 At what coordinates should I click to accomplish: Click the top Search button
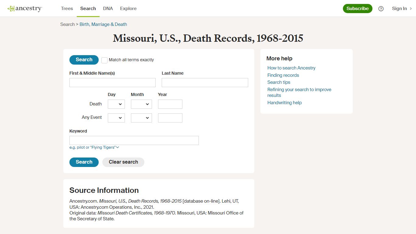pos(84,60)
